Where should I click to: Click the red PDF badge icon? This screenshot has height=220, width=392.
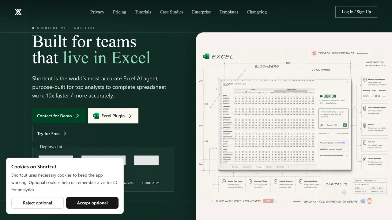269,201
